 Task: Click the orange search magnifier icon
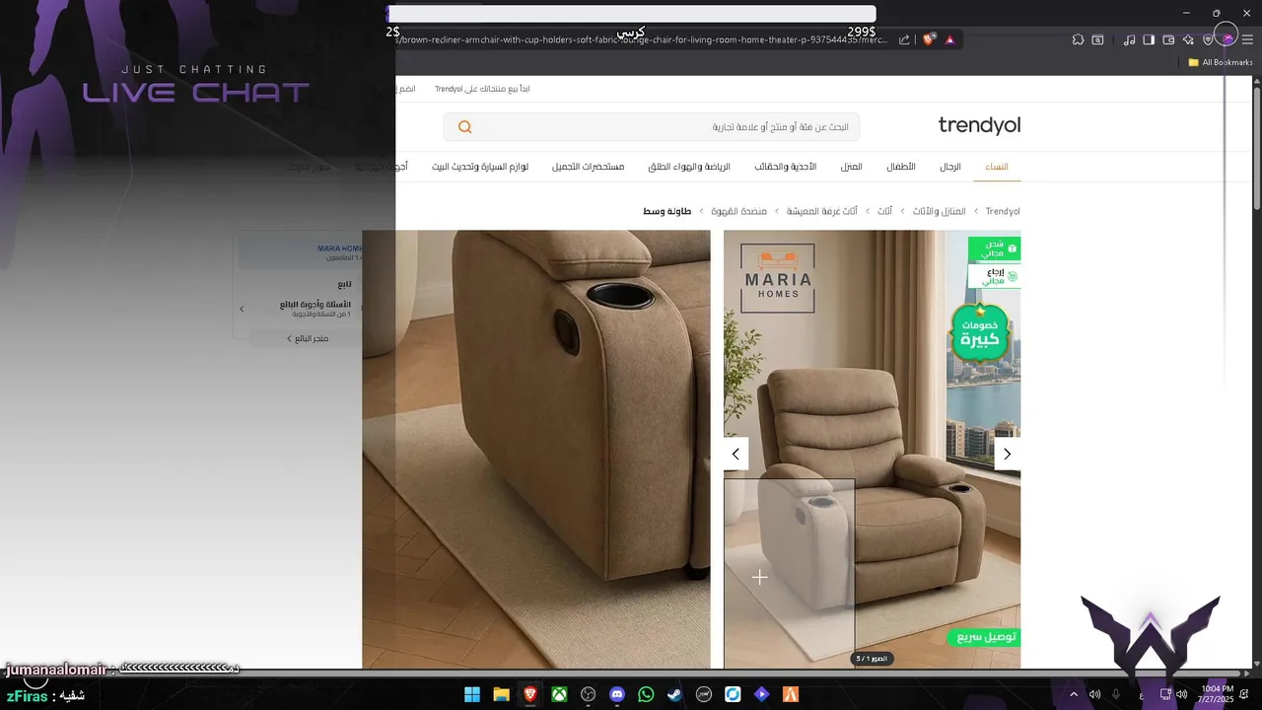464,127
